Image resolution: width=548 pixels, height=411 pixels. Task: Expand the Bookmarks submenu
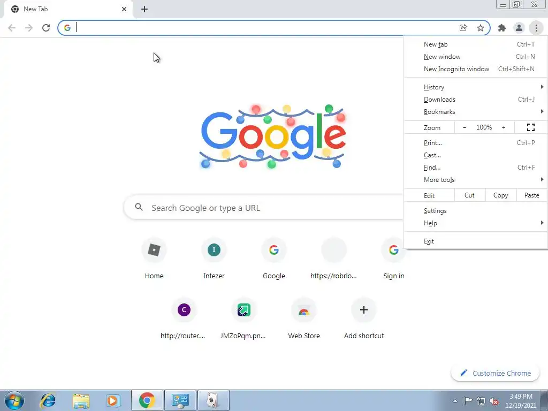pyautogui.click(x=476, y=112)
